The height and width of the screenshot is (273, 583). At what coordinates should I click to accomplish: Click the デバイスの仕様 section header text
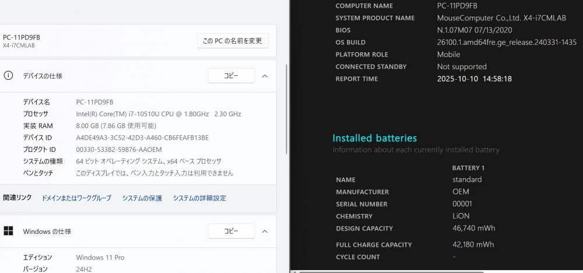43,76
